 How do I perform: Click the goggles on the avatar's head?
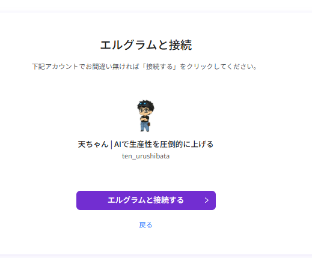click(144, 104)
